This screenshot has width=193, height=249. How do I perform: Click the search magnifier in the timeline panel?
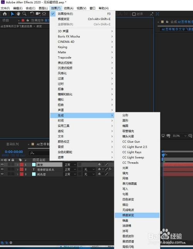coord(32,153)
